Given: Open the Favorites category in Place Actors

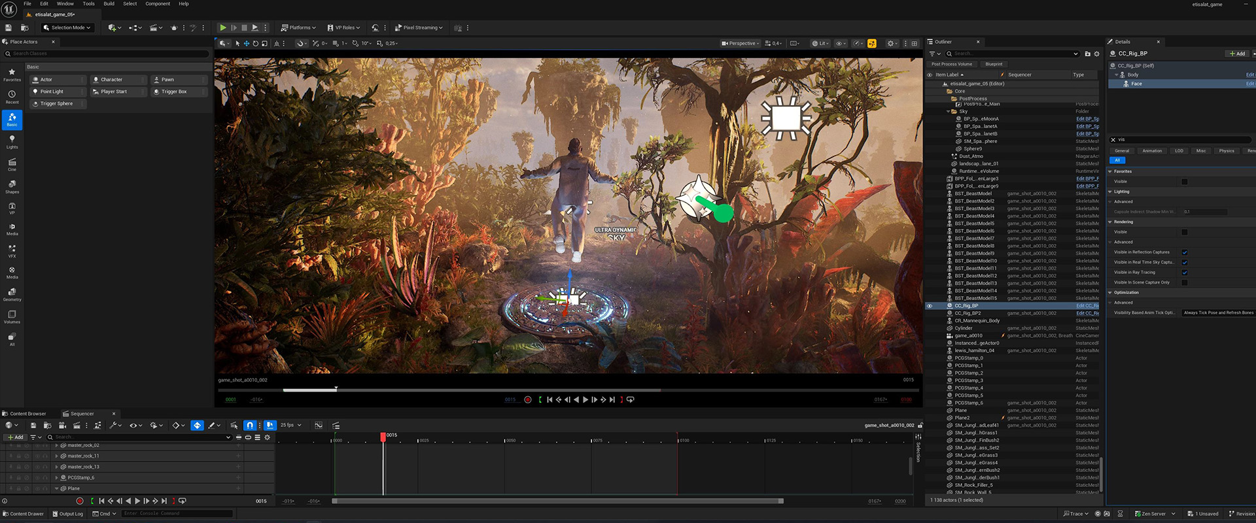Looking at the screenshot, I should (x=12, y=75).
